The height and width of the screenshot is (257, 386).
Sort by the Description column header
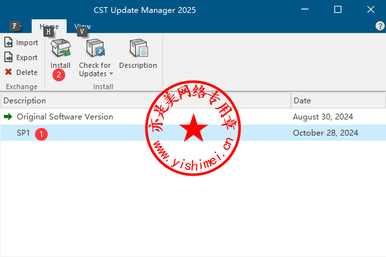pos(145,100)
